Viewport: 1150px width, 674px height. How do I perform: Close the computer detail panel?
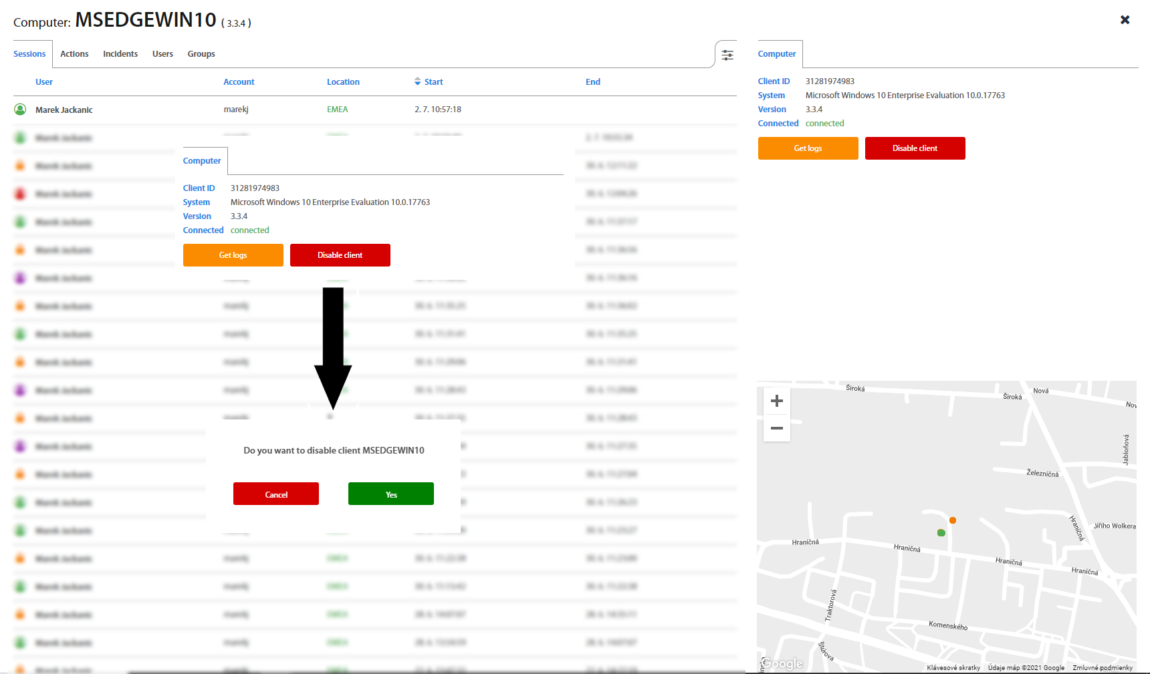[x=1125, y=20]
